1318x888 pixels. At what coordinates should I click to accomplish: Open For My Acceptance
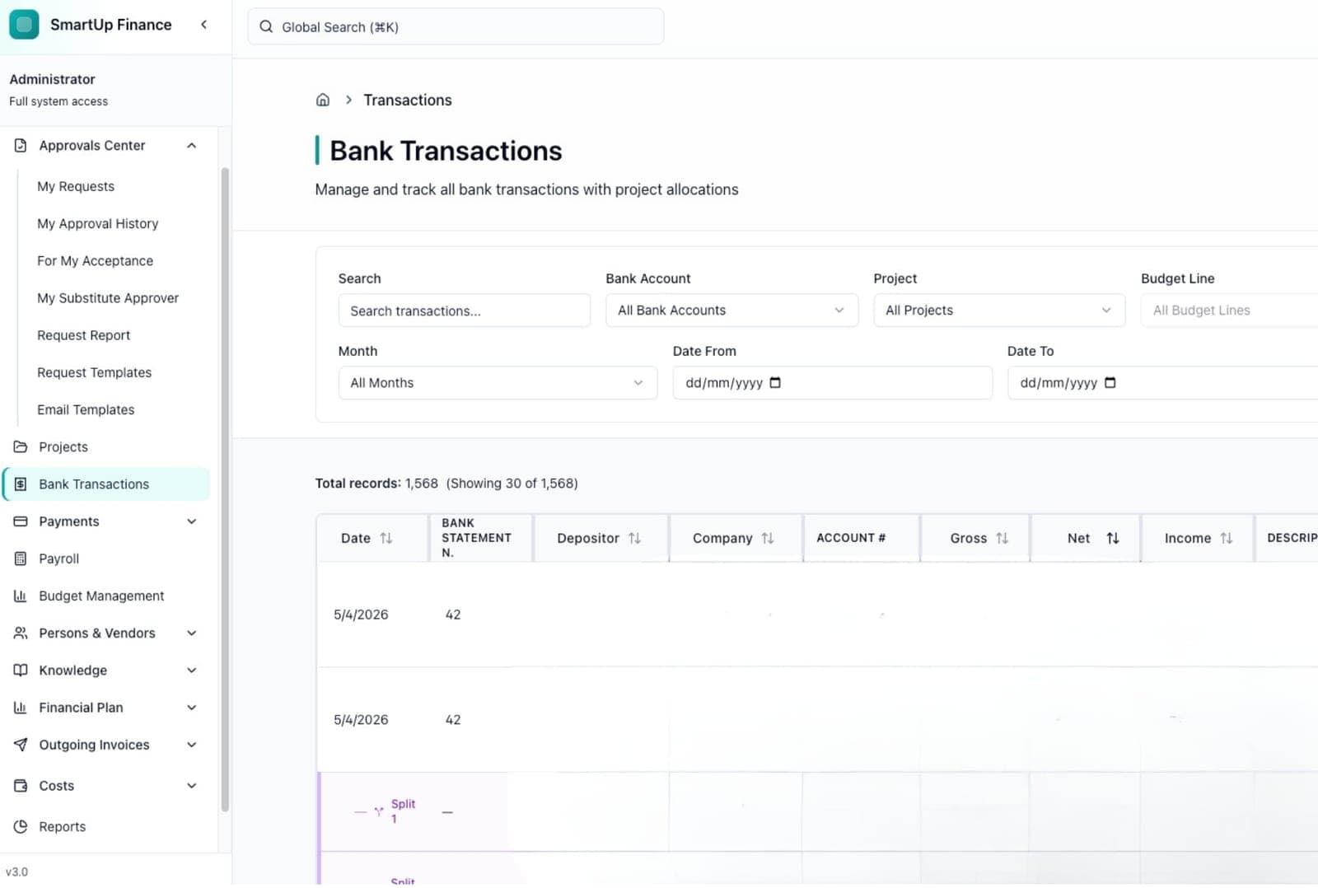[96, 261]
